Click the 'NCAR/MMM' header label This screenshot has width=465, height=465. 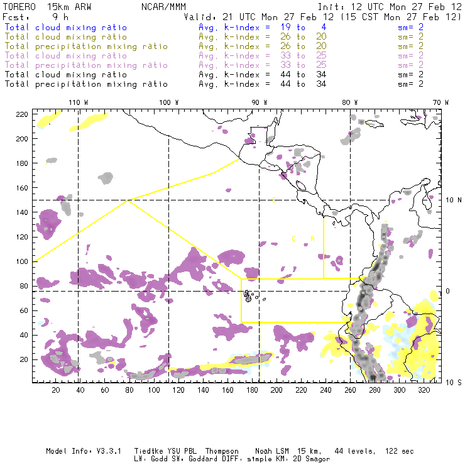coord(164,7)
